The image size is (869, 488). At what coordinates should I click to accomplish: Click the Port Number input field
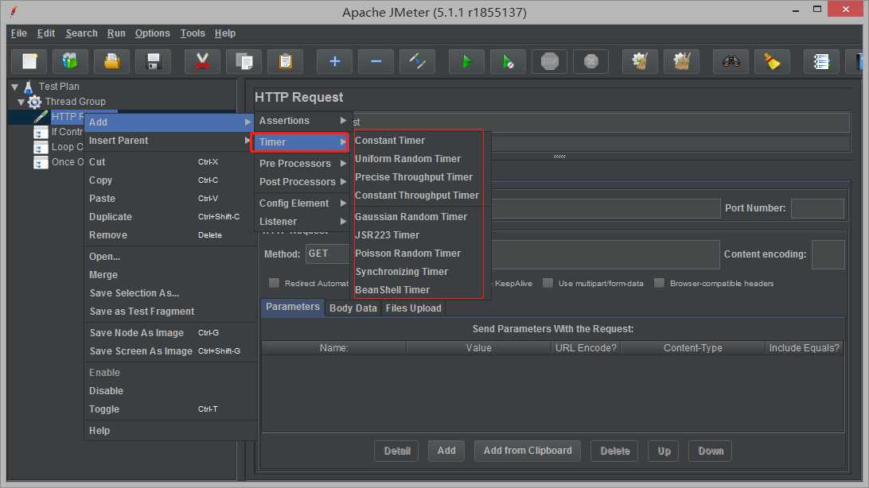817,208
